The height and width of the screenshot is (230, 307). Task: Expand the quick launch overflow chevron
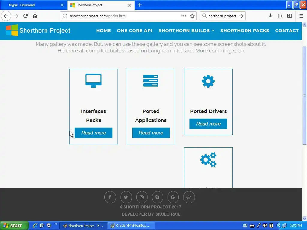point(56,224)
